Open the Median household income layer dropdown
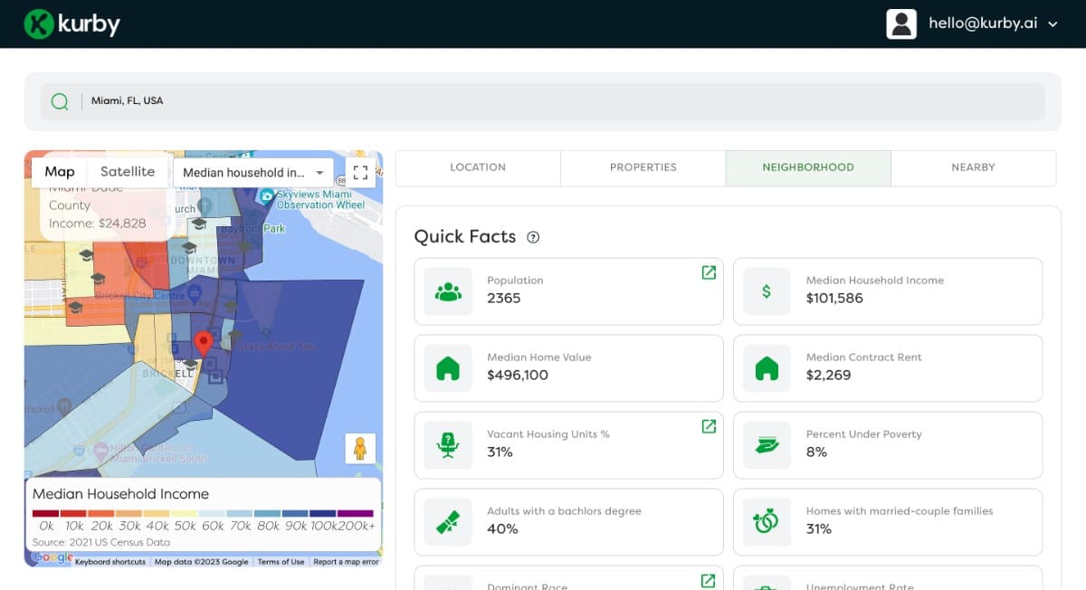 (x=253, y=173)
